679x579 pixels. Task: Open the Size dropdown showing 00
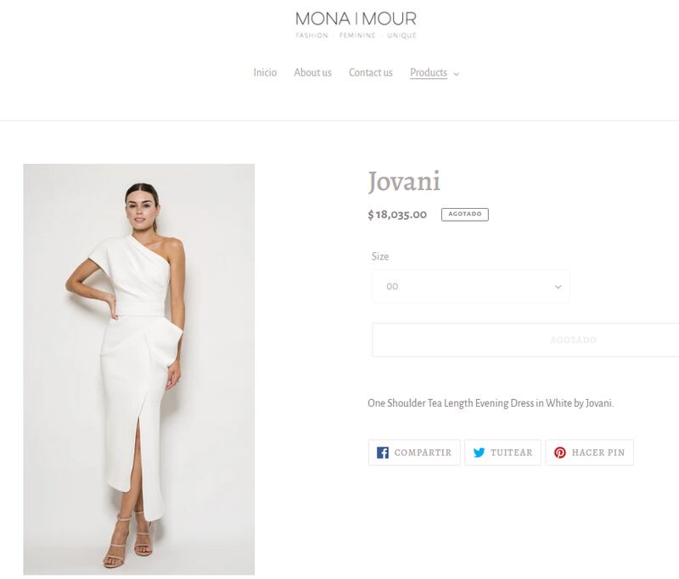point(471,287)
